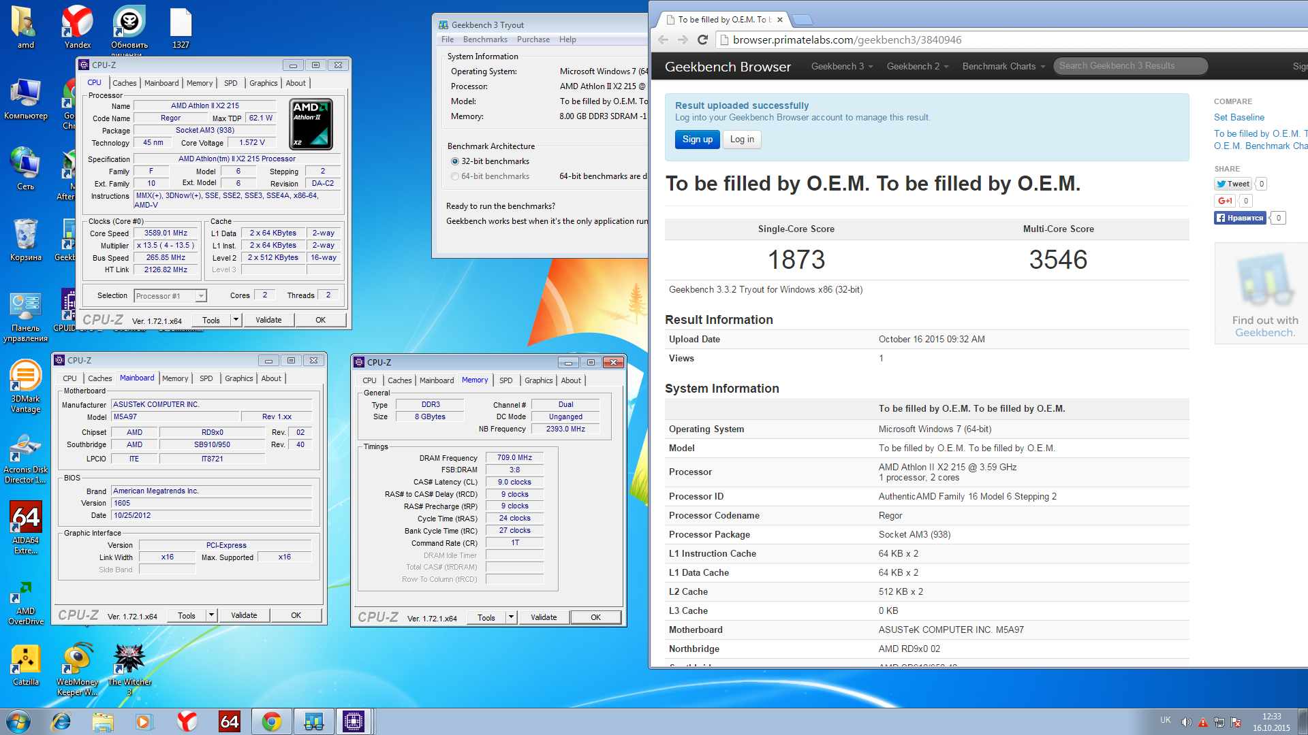Open Windows Explorer from taskbar

[x=103, y=721]
